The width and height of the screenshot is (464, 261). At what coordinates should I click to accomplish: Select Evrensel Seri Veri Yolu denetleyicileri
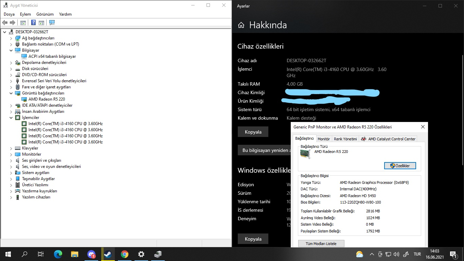point(54,81)
